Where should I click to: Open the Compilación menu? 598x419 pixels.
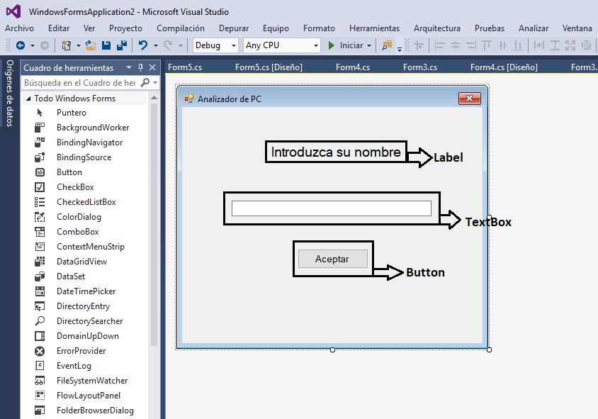point(181,28)
